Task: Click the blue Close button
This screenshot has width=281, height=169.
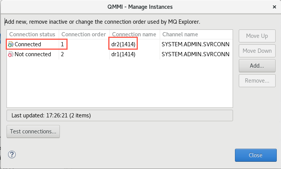Action: (x=256, y=155)
